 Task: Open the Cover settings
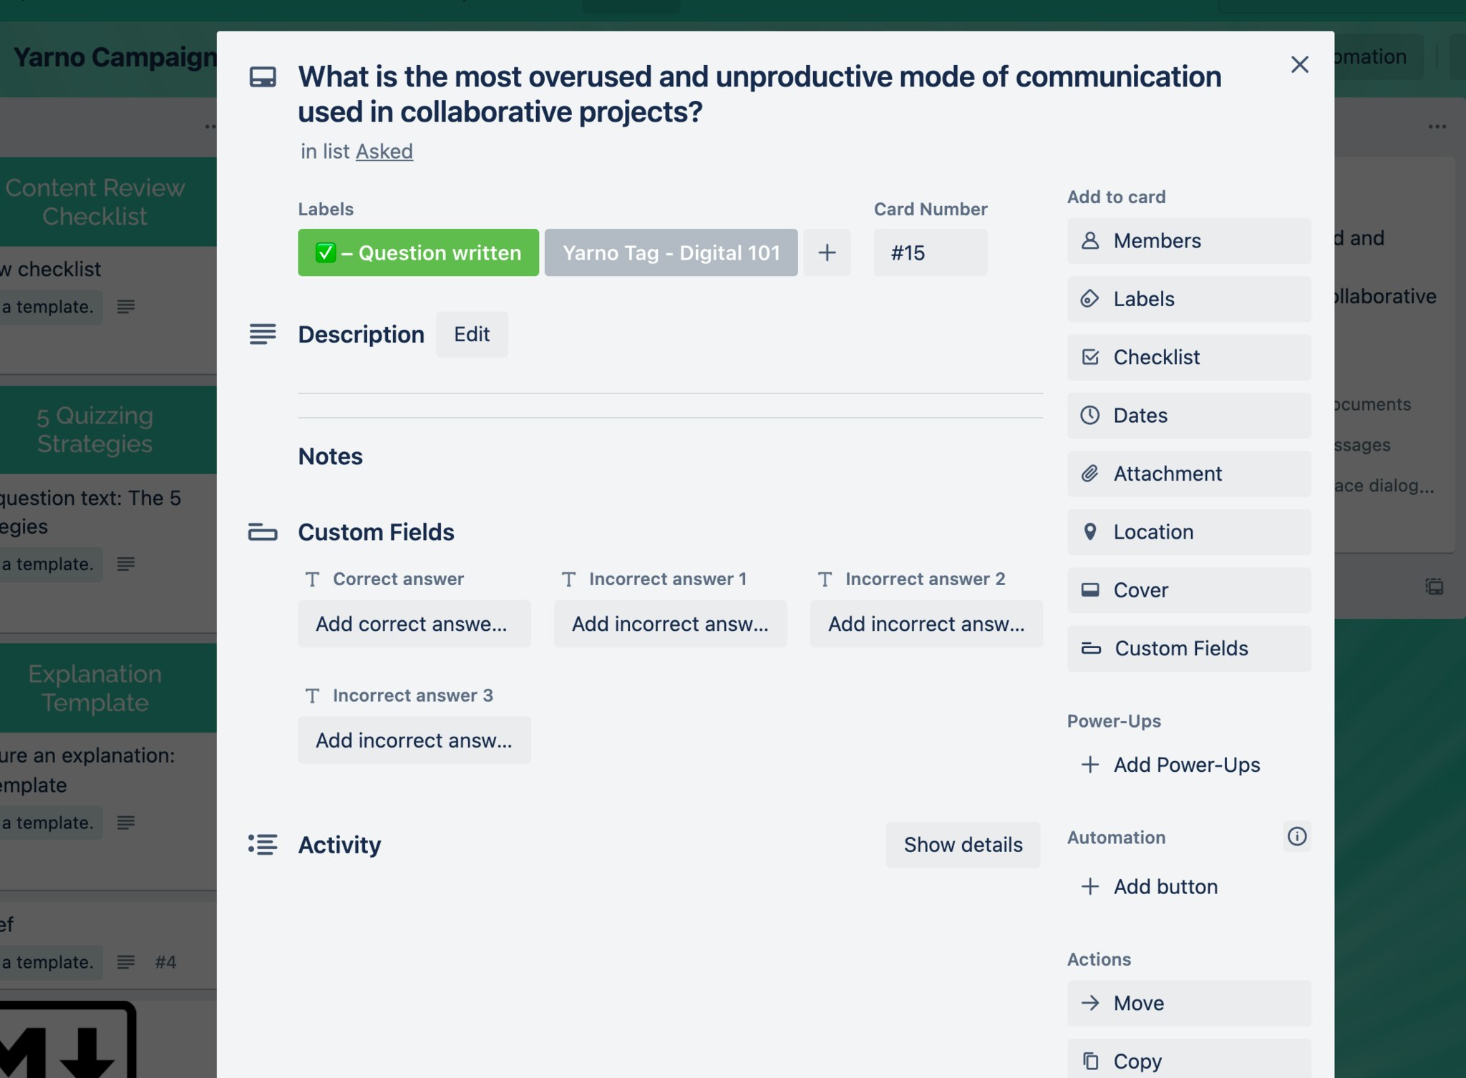point(1188,590)
